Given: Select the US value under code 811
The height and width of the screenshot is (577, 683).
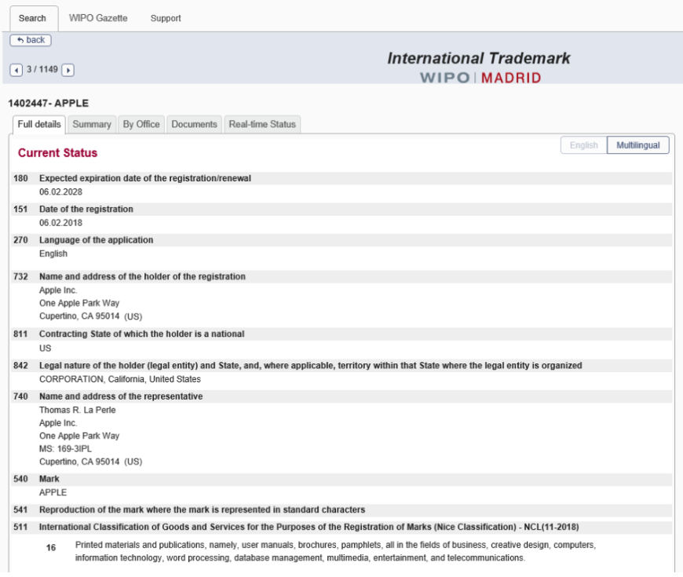Looking at the screenshot, I should point(46,349).
